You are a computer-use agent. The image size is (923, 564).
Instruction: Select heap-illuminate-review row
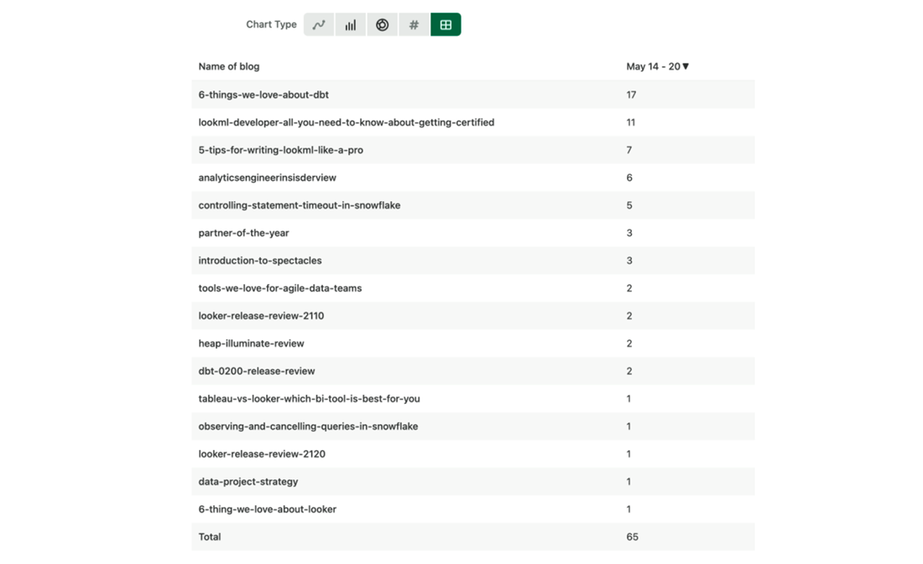[x=473, y=344]
